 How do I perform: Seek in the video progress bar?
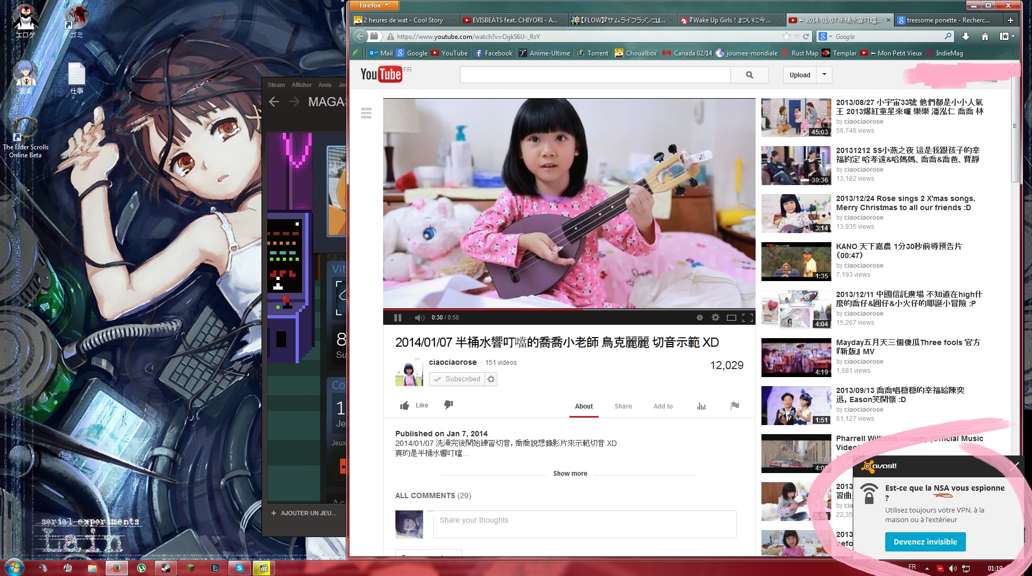click(569, 309)
